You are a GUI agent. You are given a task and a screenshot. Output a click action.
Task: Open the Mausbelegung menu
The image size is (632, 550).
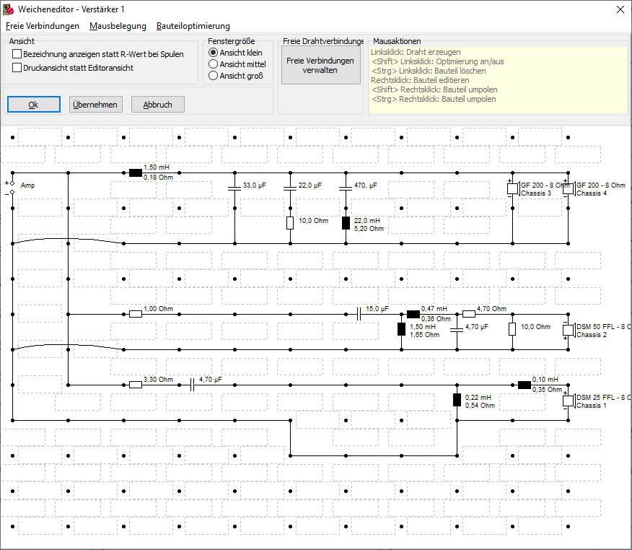[118, 26]
